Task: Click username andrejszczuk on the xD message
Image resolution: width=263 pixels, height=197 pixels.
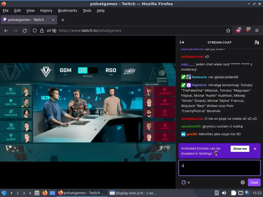Action: (x=192, y=57)
